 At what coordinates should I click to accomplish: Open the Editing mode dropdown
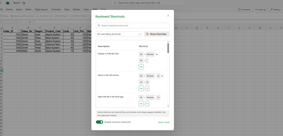[275, 9]
